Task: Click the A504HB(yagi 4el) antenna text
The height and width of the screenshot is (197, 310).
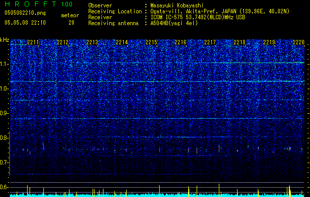Action: click(174, 23)
